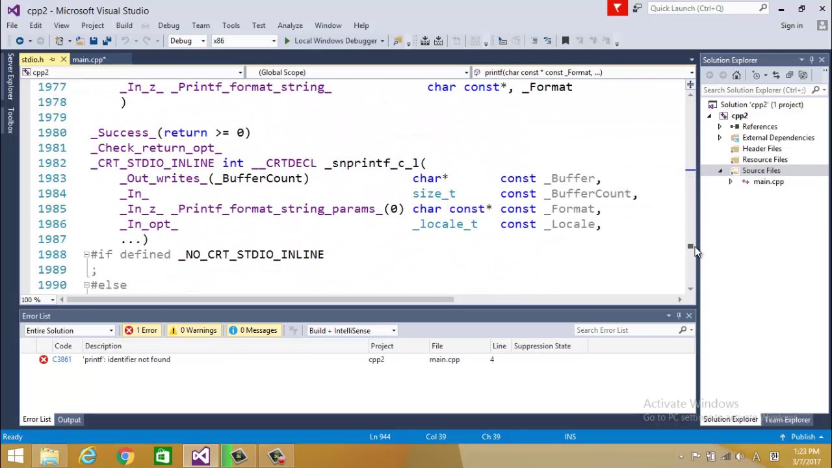Click Sign in link

pyautogui.click(x=792, y=25)
